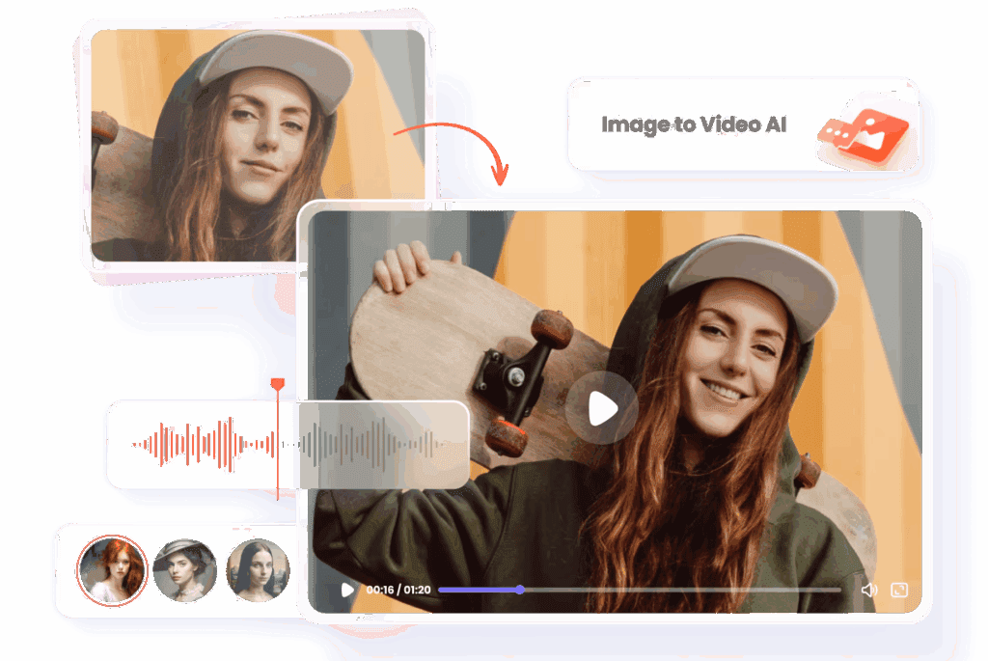The width and height of the screenshot is (988, 661).
Task: Click the Image to Video AI text label
Action: point(693,125)
